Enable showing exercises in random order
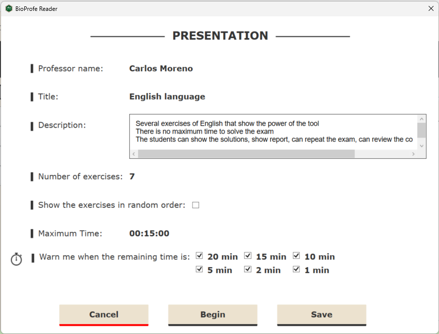439x334 pixels. [x=195, y=205]
